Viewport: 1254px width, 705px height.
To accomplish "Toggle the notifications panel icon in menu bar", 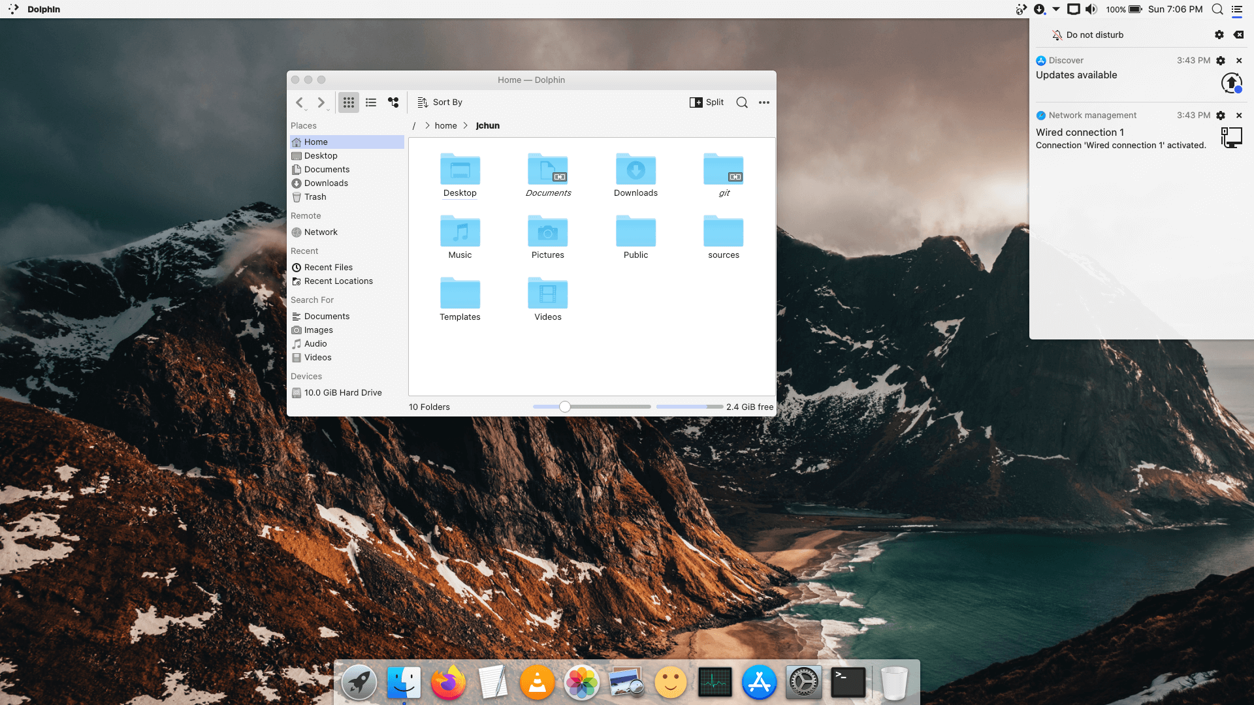I will tap(1236, 9).
